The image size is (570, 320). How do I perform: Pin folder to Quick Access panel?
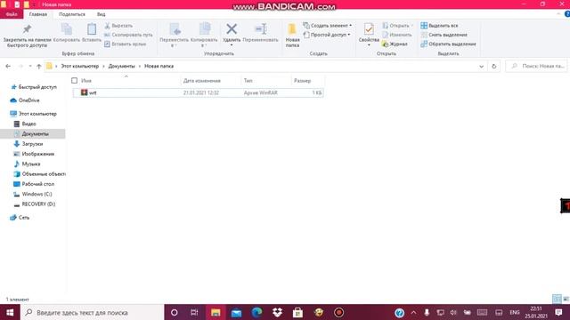click(x=27, y=36)
